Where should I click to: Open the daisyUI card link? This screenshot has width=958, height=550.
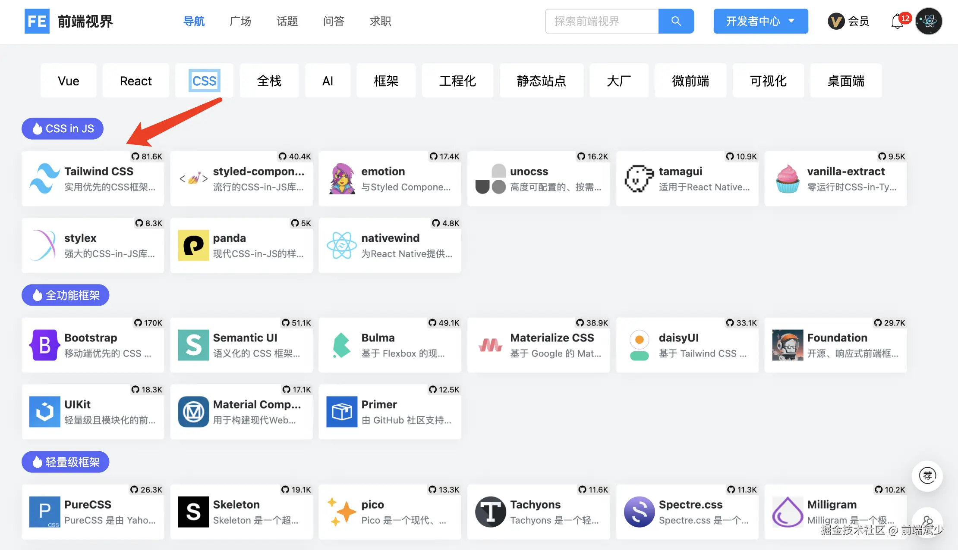(x=687, y=345)
